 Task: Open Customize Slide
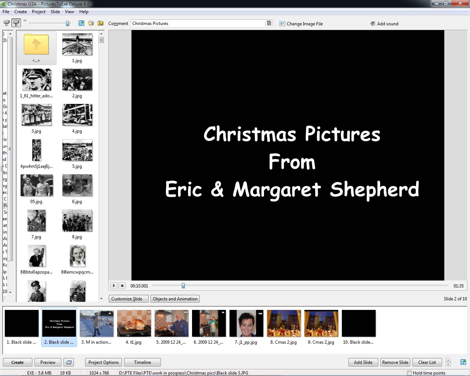point(129,299)
